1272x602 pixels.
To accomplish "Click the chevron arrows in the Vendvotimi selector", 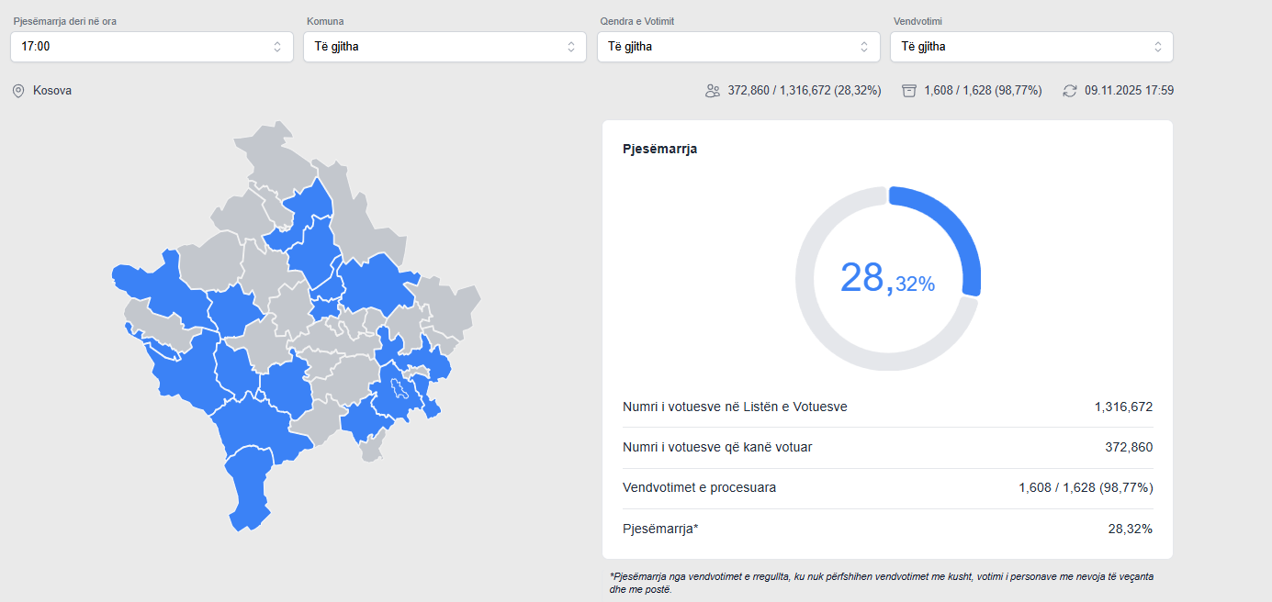I will pyautogui.click(x=1157, y=47).
